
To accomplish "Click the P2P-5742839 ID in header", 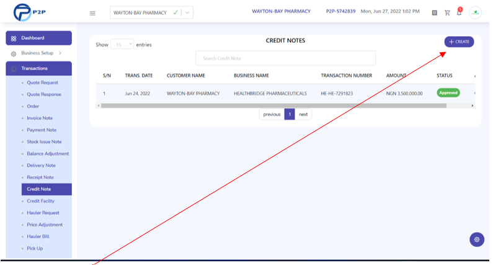I will pos(340,11).
